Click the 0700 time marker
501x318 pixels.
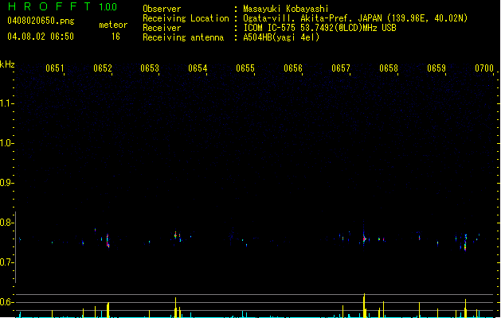click(484, 68)
